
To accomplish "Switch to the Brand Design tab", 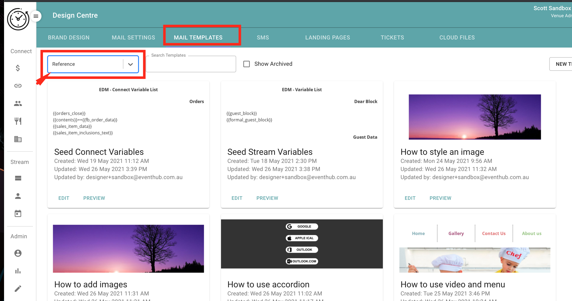I will pos(69,37).
